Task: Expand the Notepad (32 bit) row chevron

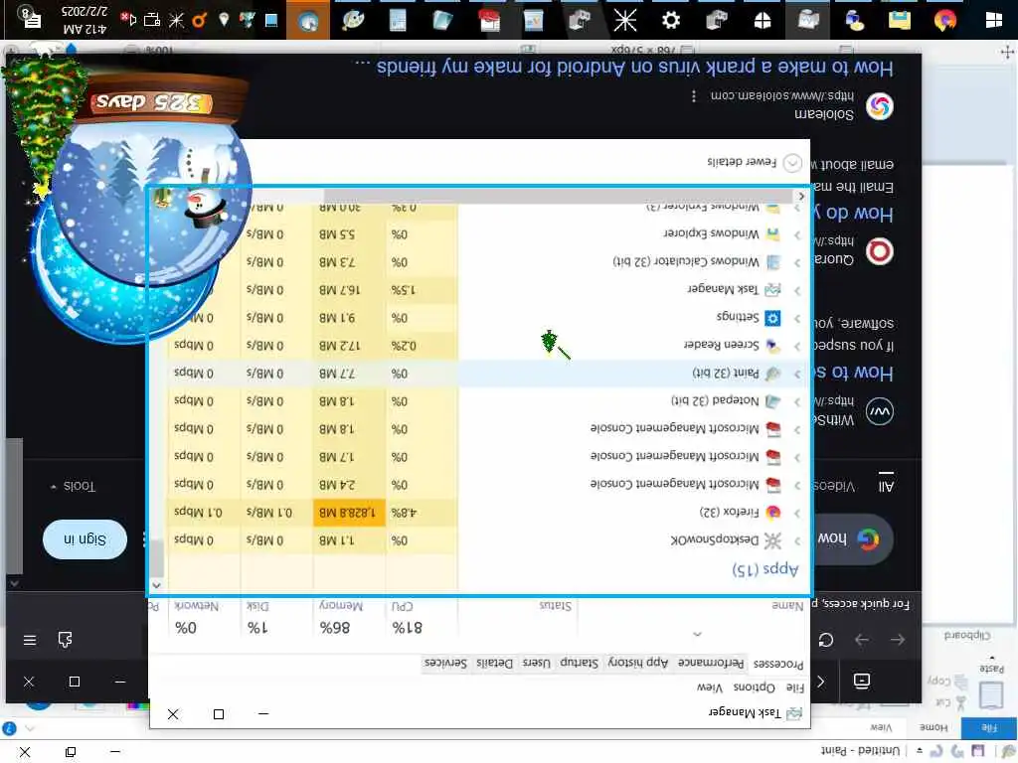Action: pos(797,401)
